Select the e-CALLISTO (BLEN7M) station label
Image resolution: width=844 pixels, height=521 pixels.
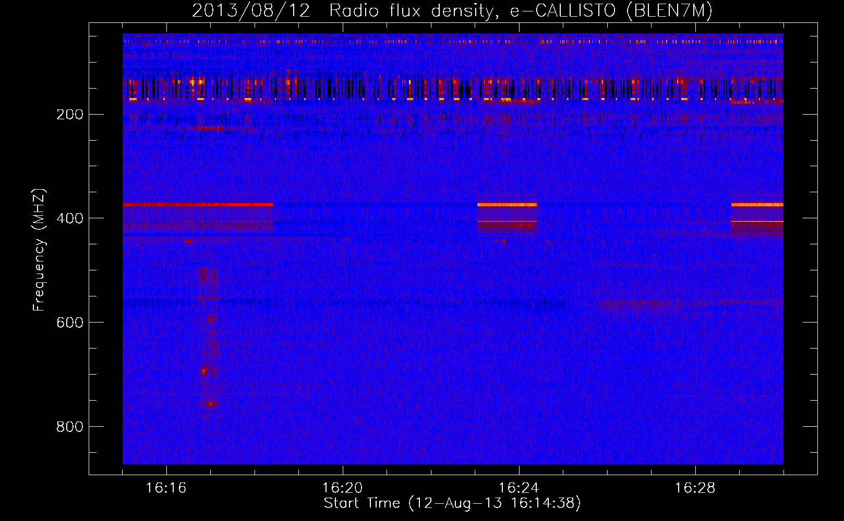click(x=611, y=11)
